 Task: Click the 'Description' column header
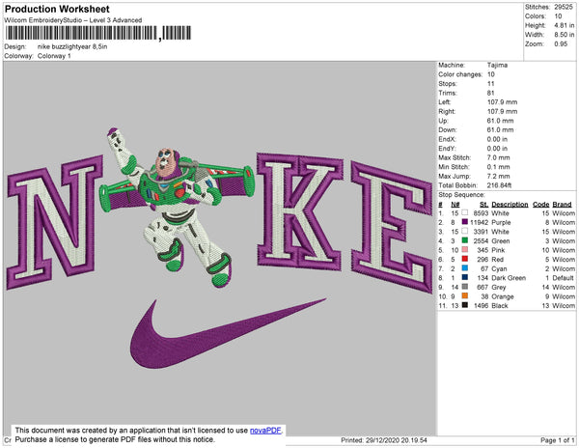pos(510,205)
